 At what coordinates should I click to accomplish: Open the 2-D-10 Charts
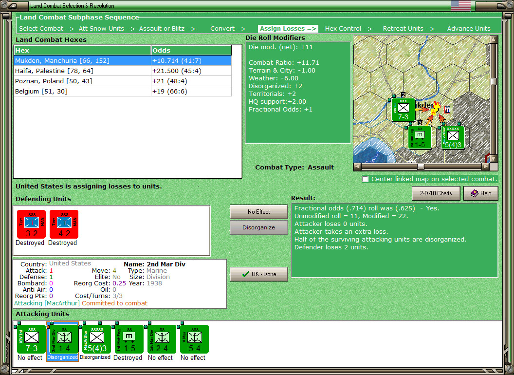tap(436, 193)
